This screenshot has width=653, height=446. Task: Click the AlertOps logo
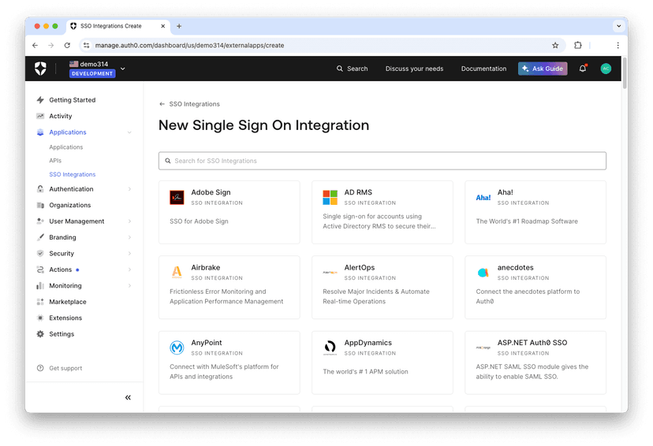pos(330,273)
